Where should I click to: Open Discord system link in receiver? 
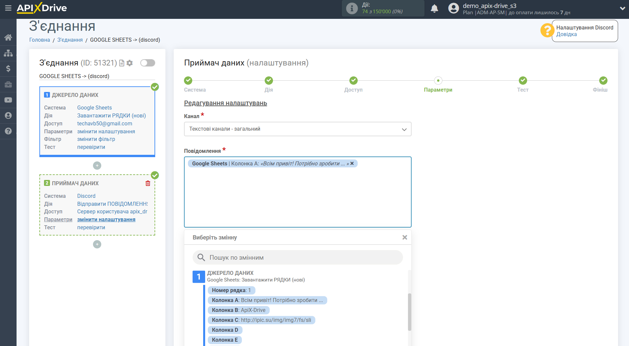[x=86, y=196]
